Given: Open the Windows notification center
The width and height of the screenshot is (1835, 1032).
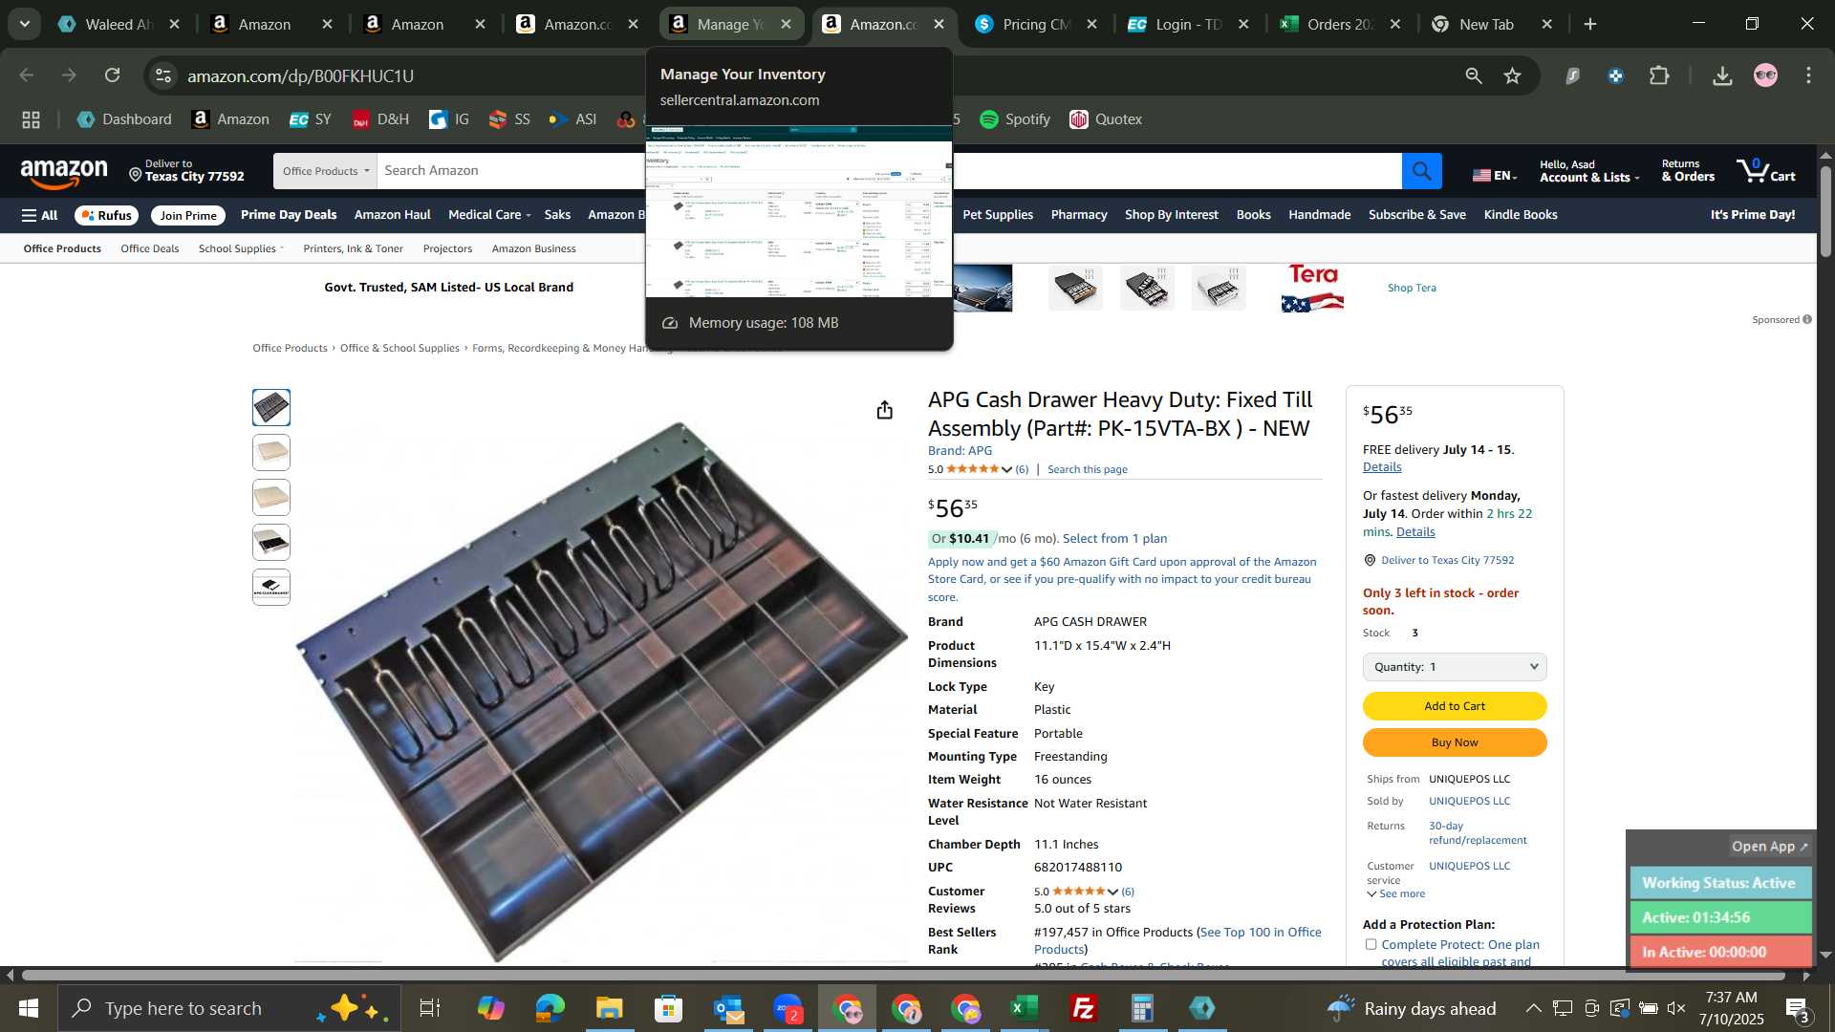Looking at the screenshot, I should 1797,1008.
